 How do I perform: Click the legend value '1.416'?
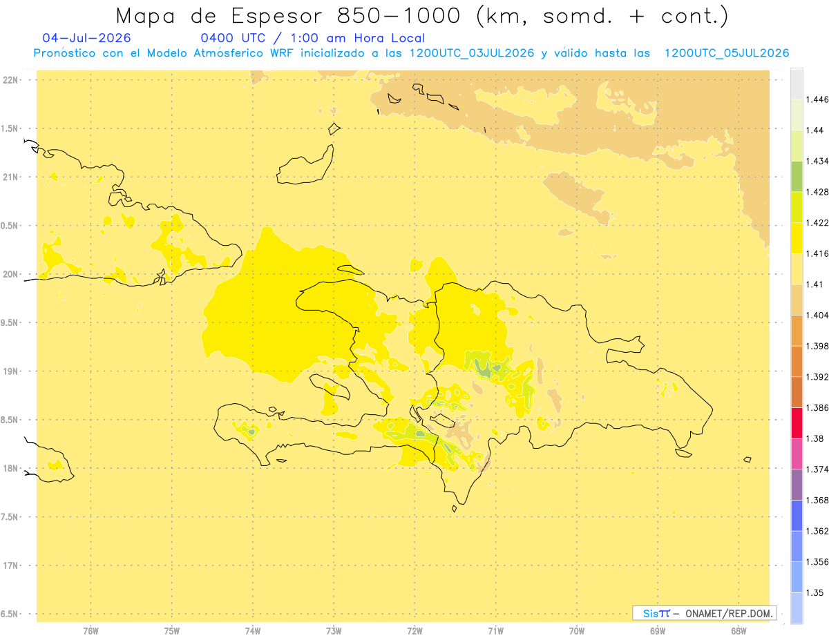tap(818, 253)
